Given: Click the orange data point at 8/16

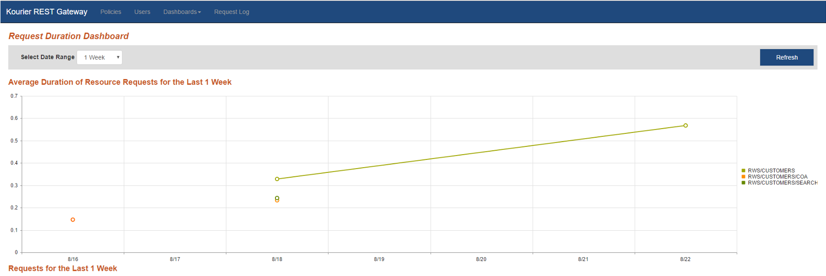Looking at the screenshot, I should pyautogui.click(x=73, y=220).
